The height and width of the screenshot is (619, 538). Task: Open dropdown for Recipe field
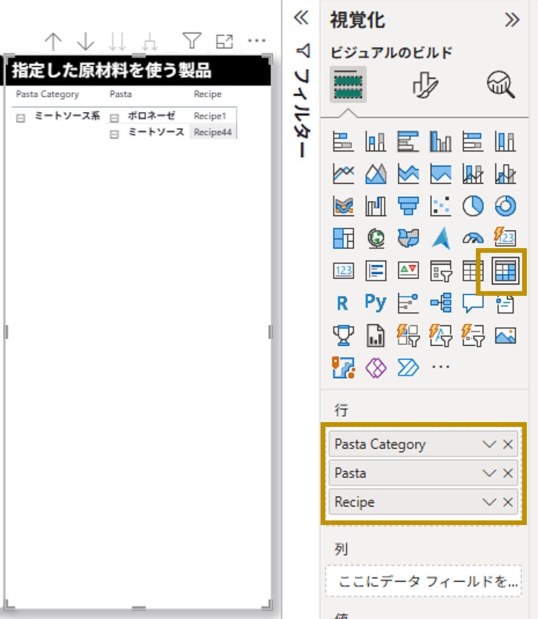coord(488,502)
